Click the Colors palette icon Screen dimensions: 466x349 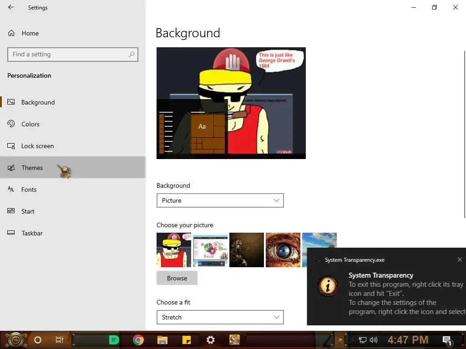coord(11,124)
